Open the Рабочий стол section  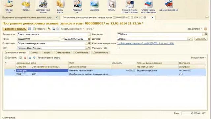coord(9,7)
